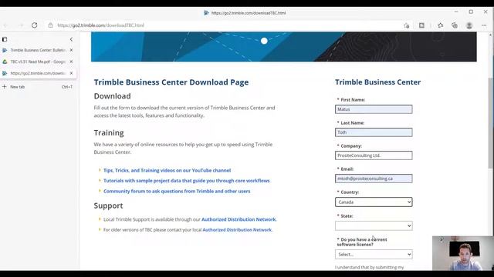Open the State dropdown
494x277 pixels.
(374, 225)
